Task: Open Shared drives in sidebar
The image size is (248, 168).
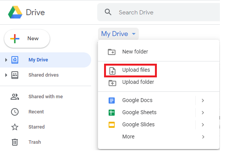Action: tap(46, 75)
